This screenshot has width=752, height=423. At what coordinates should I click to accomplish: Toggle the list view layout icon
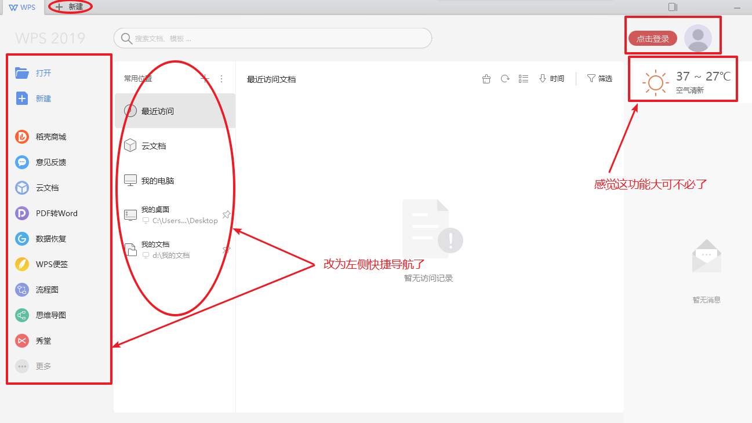[x=524, y=79]
